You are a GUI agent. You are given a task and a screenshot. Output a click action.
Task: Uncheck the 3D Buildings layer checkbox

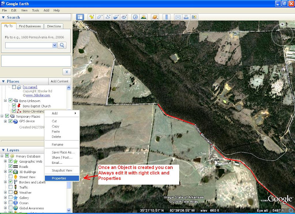coord(11,172)
